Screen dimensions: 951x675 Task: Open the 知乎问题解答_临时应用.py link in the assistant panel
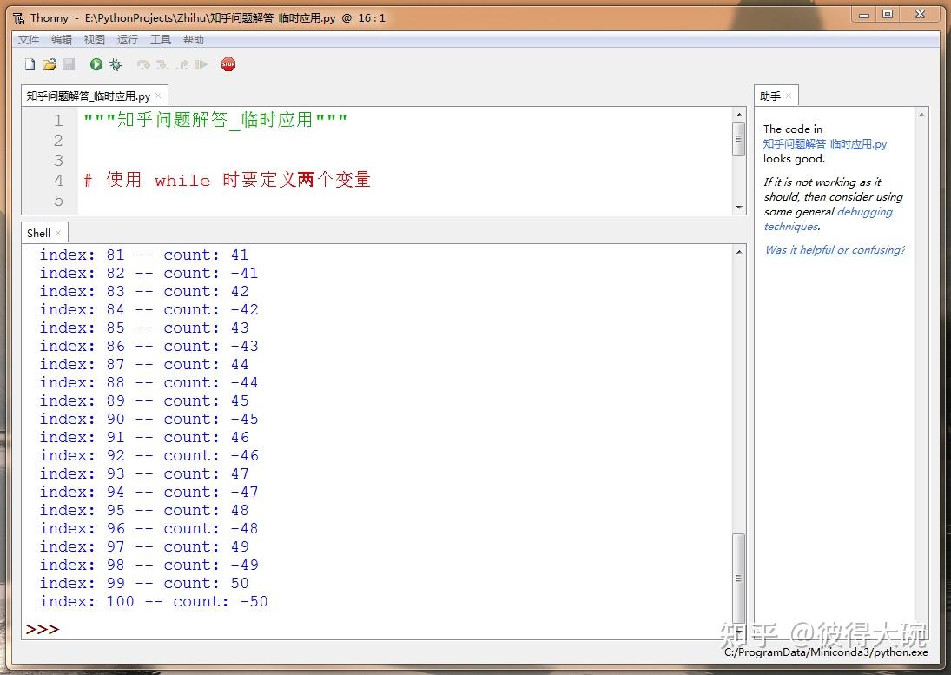(823, 143)
